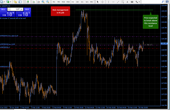Image resolution: width=170 pixels, height=110 pixels.
Task: Select the '#59701917 sl' stop-loss label
Action: coord(5,67)
